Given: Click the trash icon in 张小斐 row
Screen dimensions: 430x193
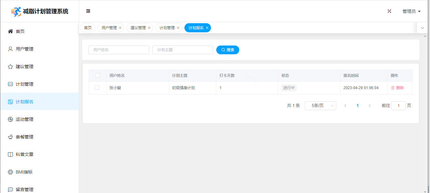Looking at the screenshot, I should click(x=393, y=88).
